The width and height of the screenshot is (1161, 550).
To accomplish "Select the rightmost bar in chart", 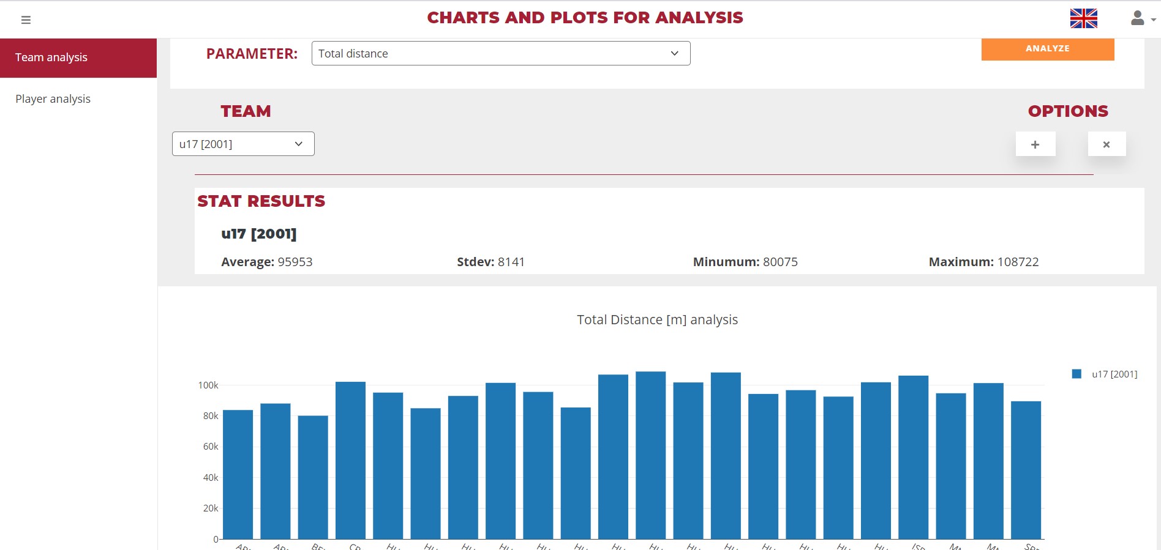I will pos(1026,470).
